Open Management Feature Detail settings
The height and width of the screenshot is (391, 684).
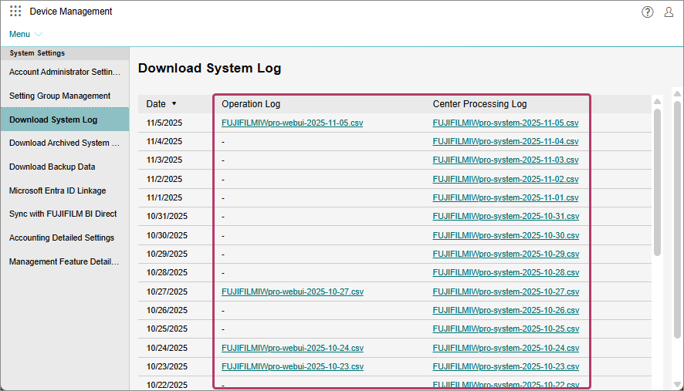pyautogui.click(x=65, y=261)
